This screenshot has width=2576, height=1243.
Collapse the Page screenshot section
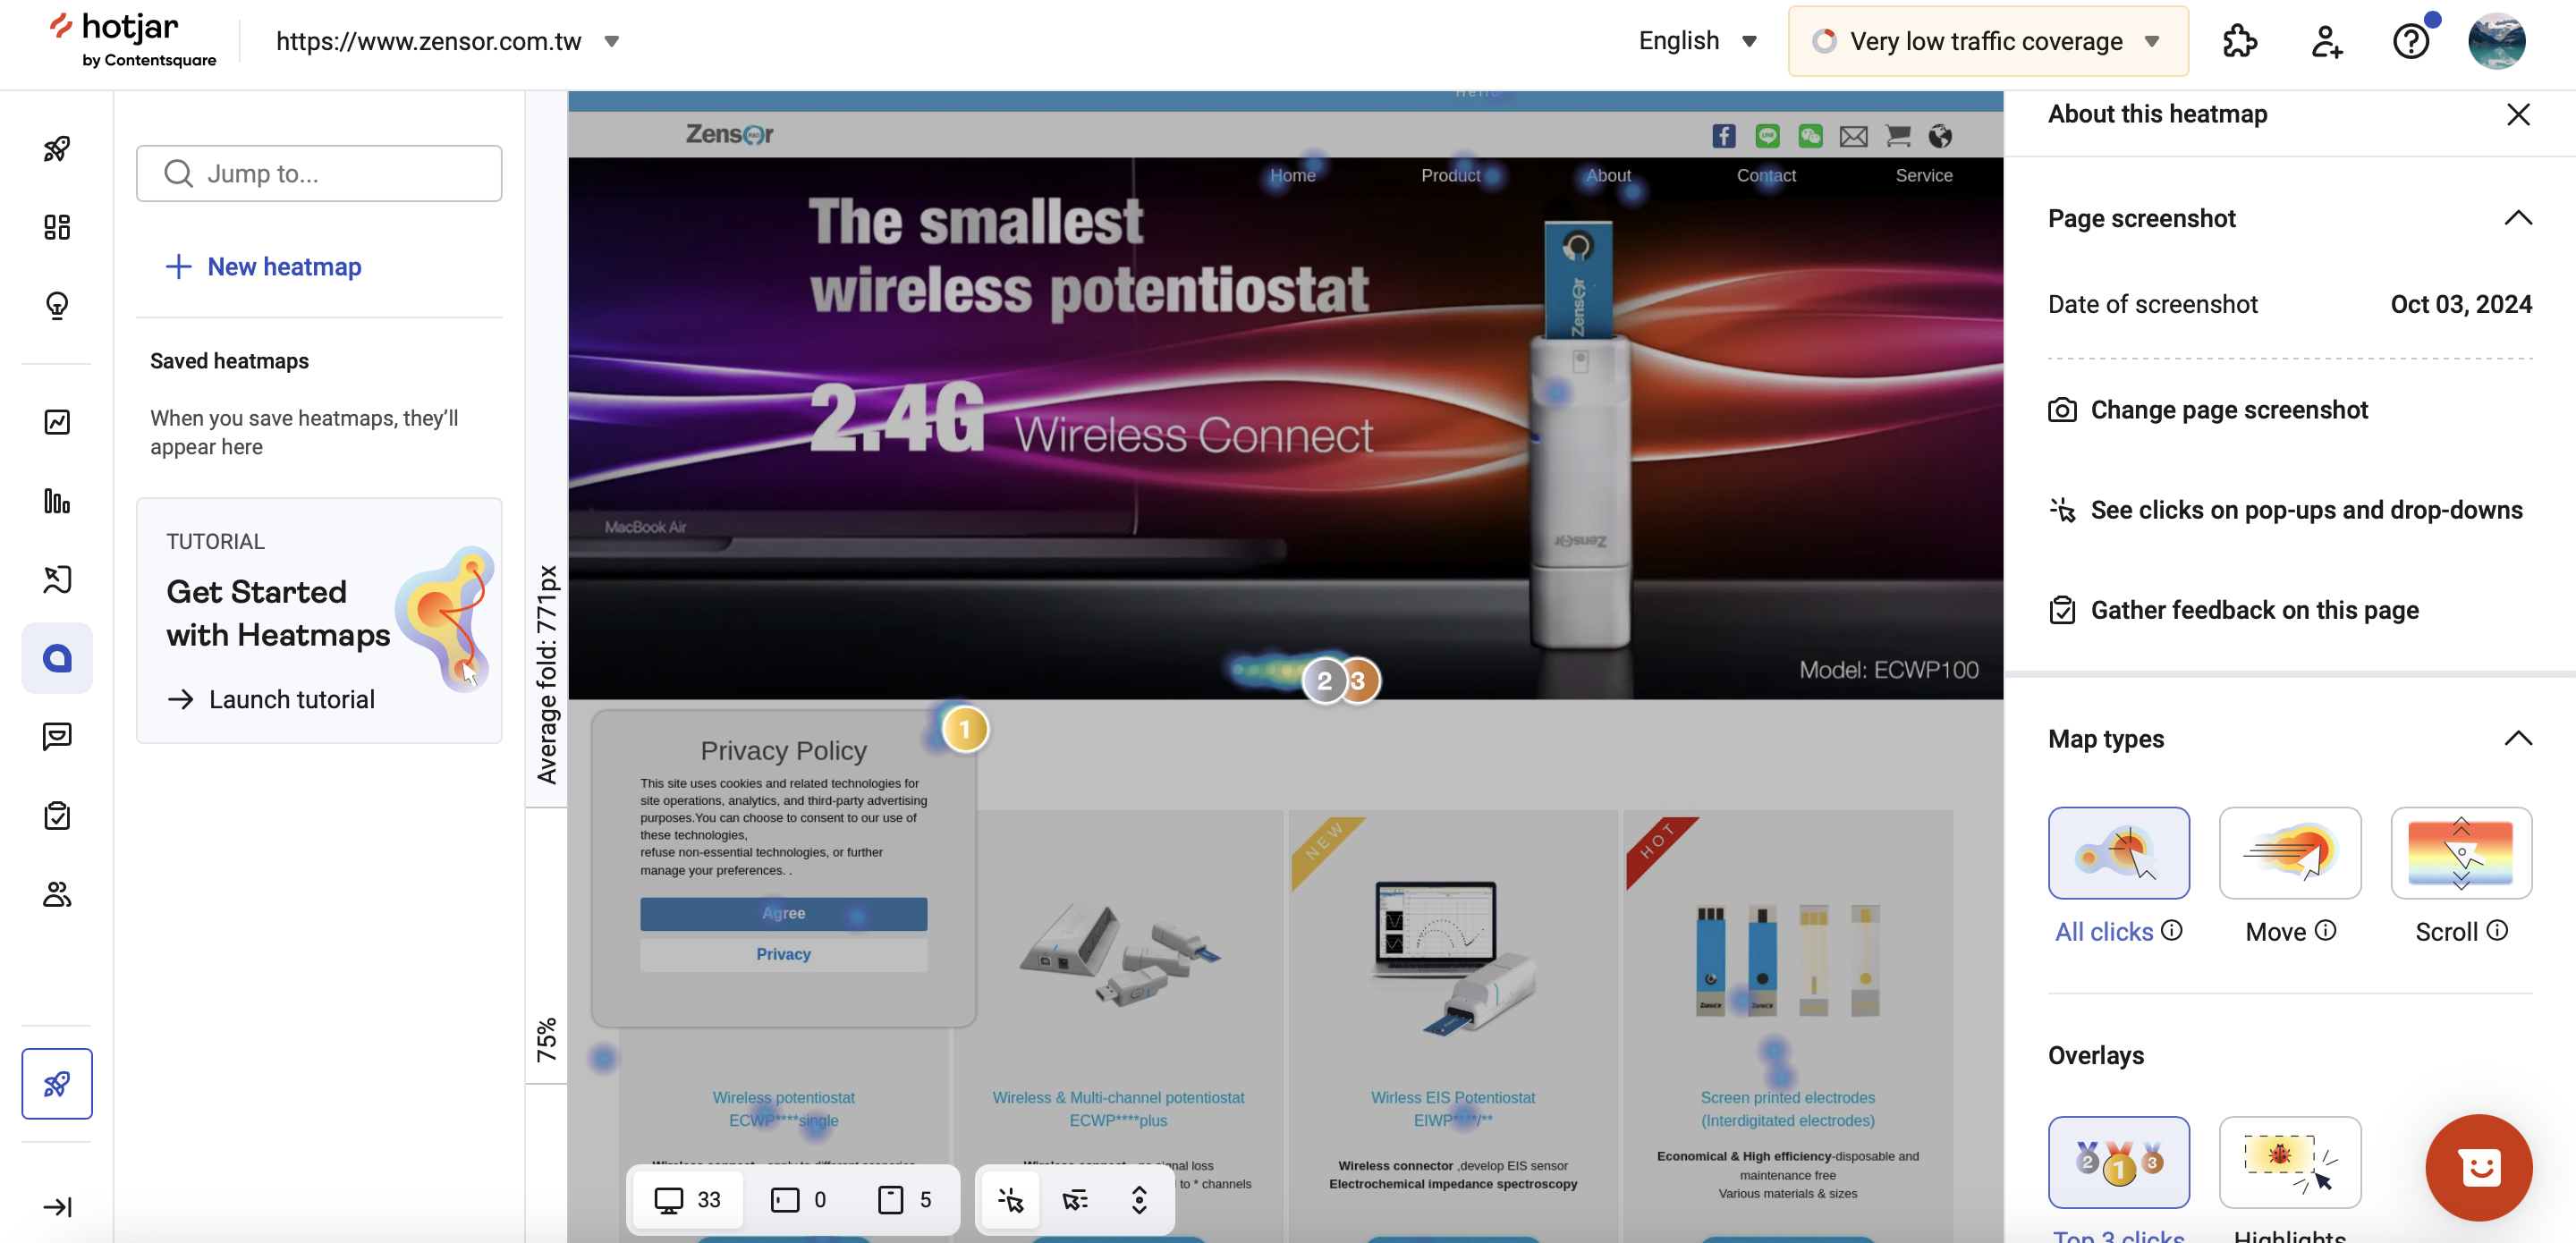[2518, 218]
